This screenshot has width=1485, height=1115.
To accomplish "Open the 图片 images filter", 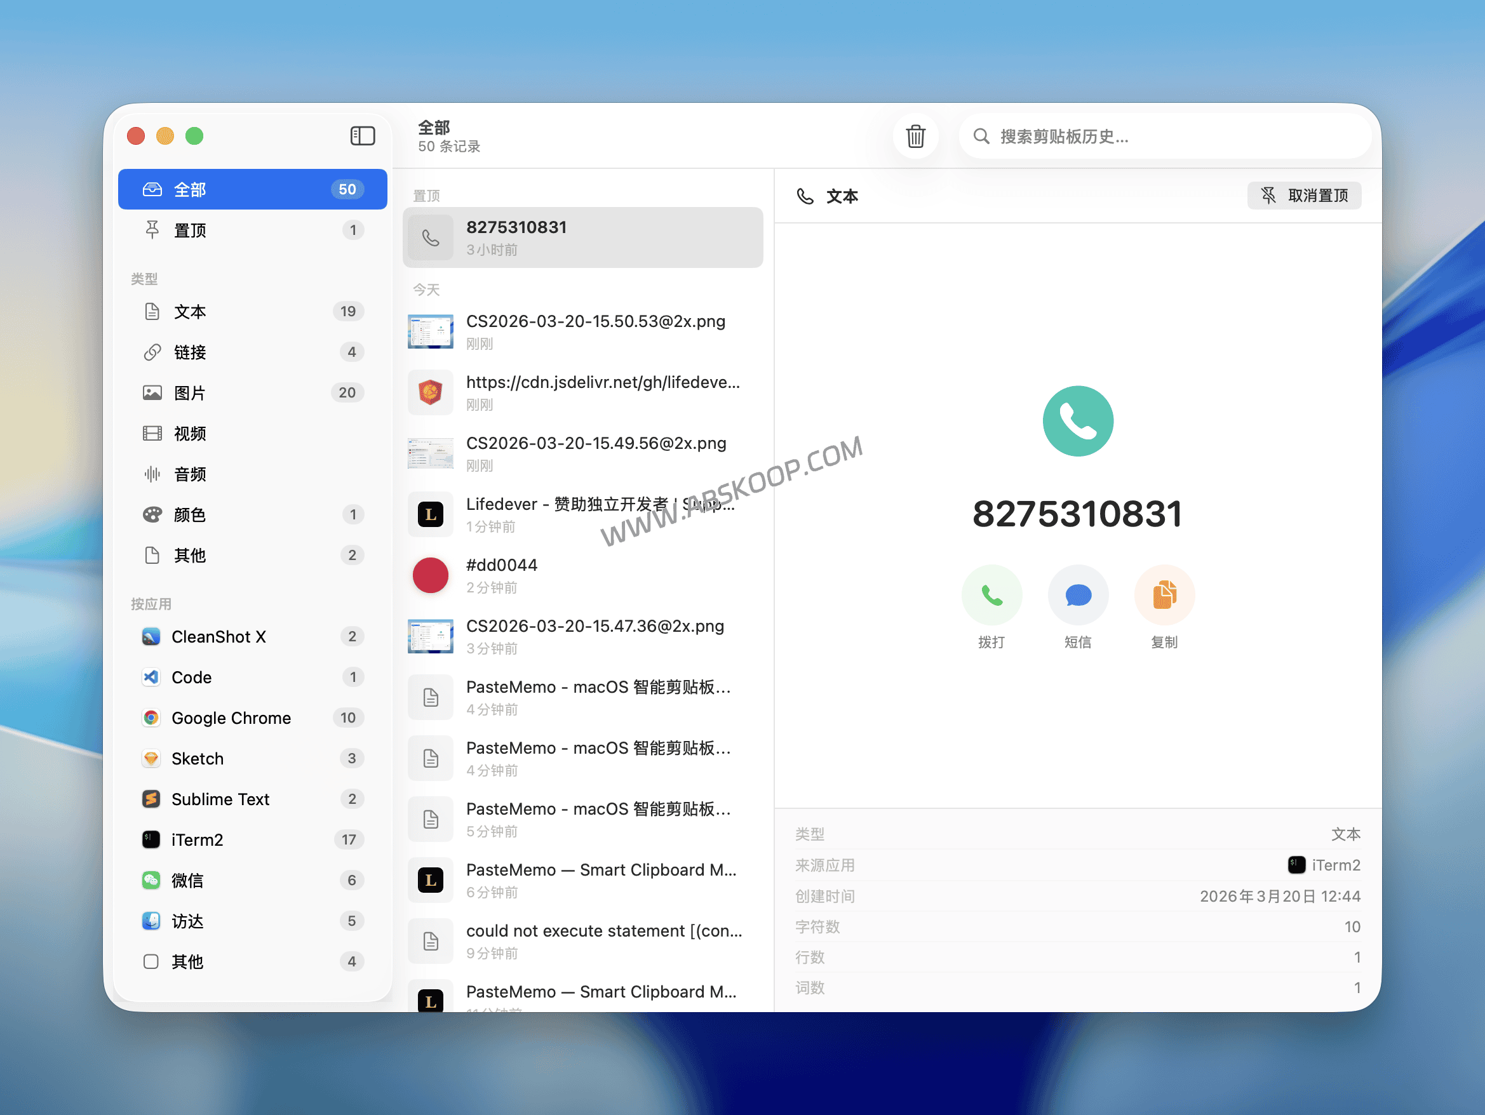I will (x=191, y=392).
